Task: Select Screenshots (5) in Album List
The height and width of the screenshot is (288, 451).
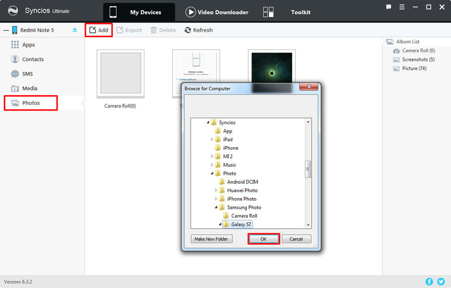Action: pos(414,60)
